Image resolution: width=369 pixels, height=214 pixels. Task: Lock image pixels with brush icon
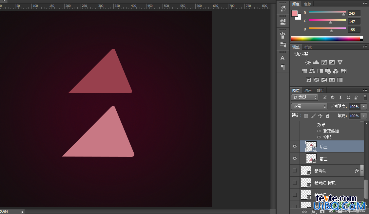tap(313, 116)
